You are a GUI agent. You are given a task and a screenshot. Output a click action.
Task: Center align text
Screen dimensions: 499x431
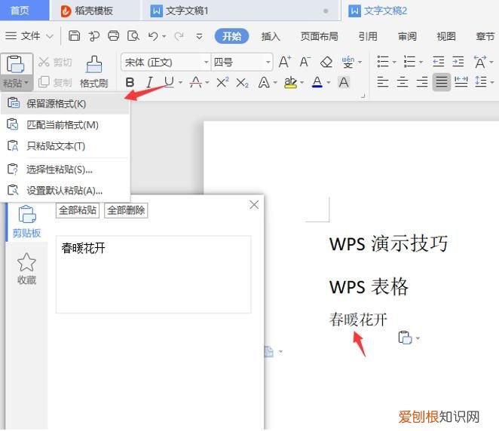pyautogui.click(x=403, y=82)
